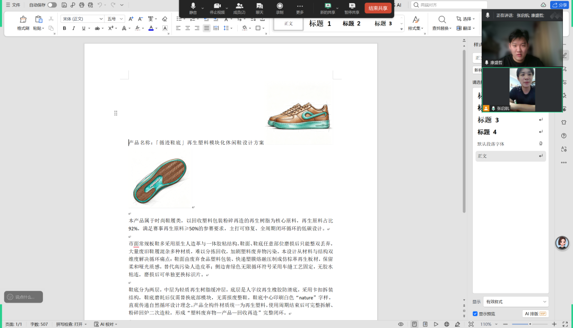Click the increase font size icon
The width and height of the screenshot is (573, 328).
pos(131,19)
